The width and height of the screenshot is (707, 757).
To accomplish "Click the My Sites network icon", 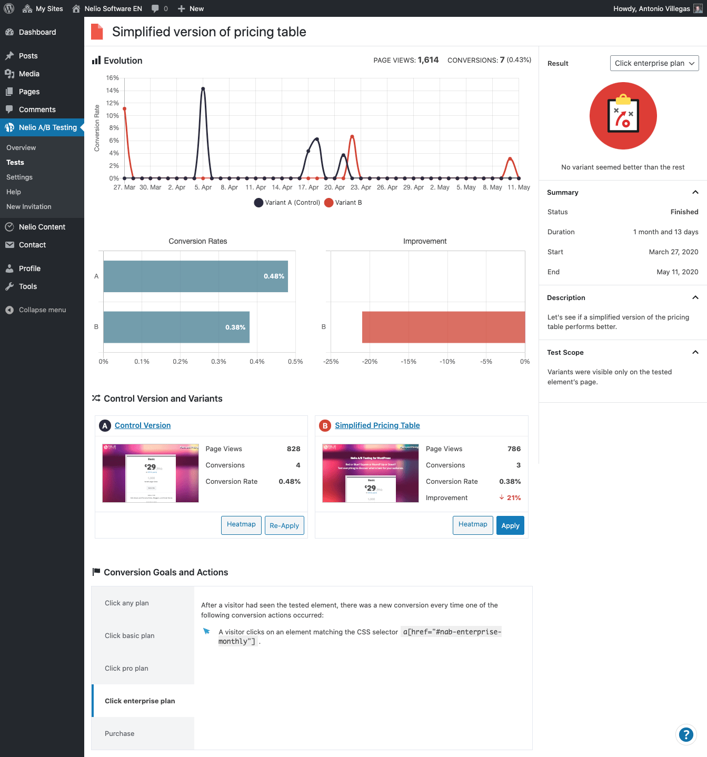I will tap(27, 8).
